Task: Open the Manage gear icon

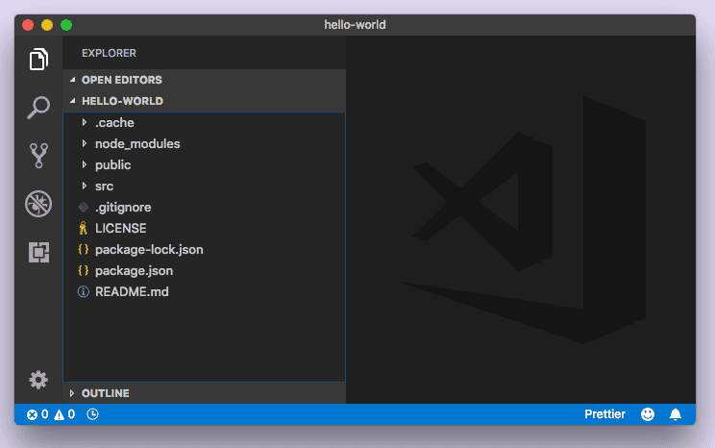Action: coord(38,380)
